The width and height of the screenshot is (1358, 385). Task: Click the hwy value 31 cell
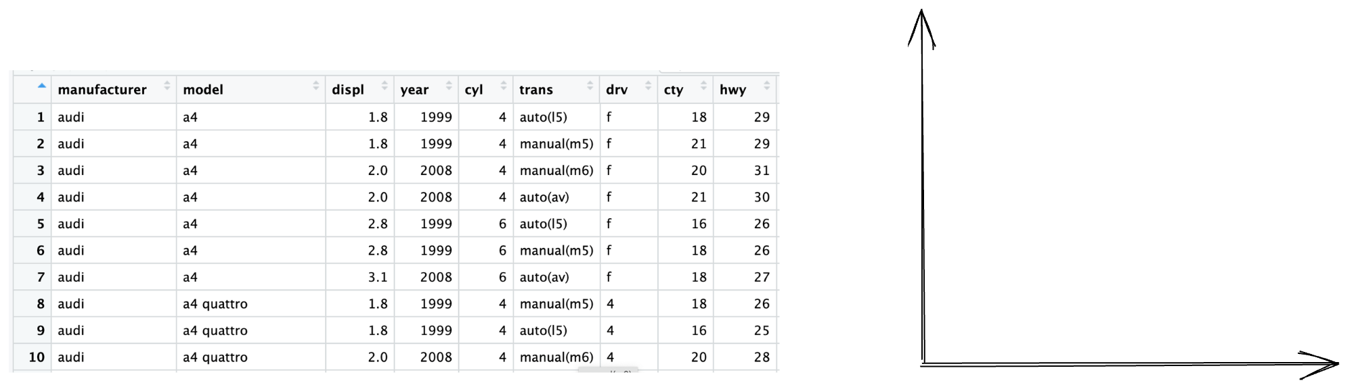[762, 170]
